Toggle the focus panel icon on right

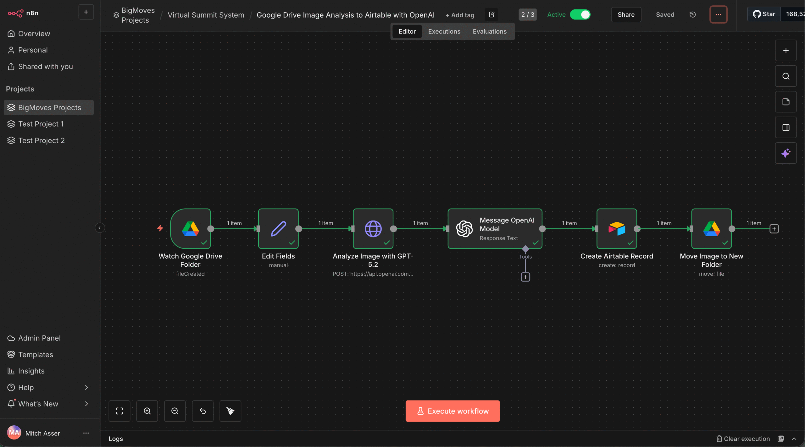point(786,128)
